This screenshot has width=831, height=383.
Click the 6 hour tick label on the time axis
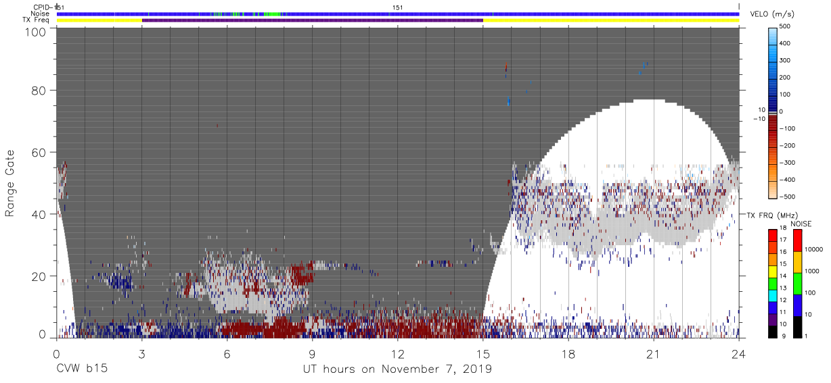227,353
